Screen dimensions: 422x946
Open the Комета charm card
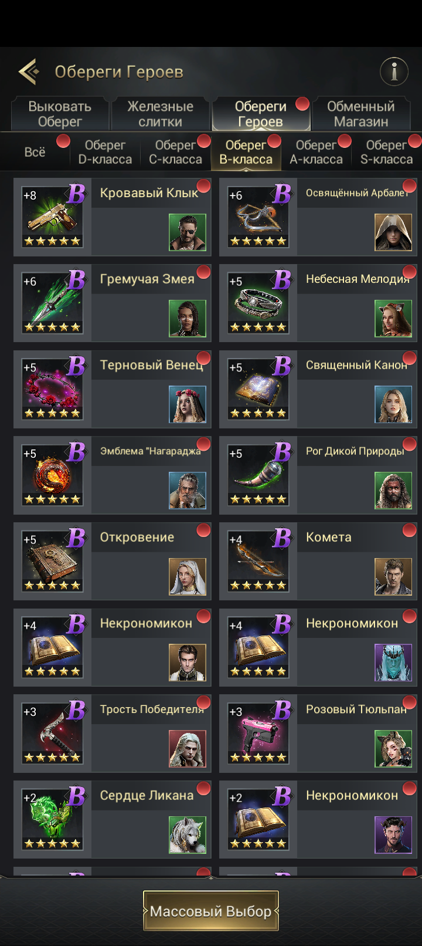(x=318, y=562)
